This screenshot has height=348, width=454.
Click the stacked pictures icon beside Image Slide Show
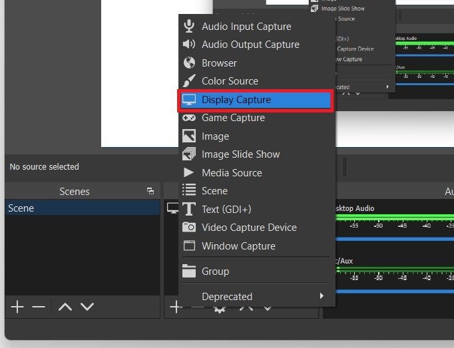pyautogui.click(x=189, y=154)
